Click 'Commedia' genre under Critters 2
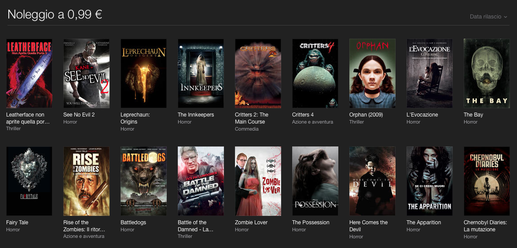Screen dimensions: 517x248 (247, 129)
